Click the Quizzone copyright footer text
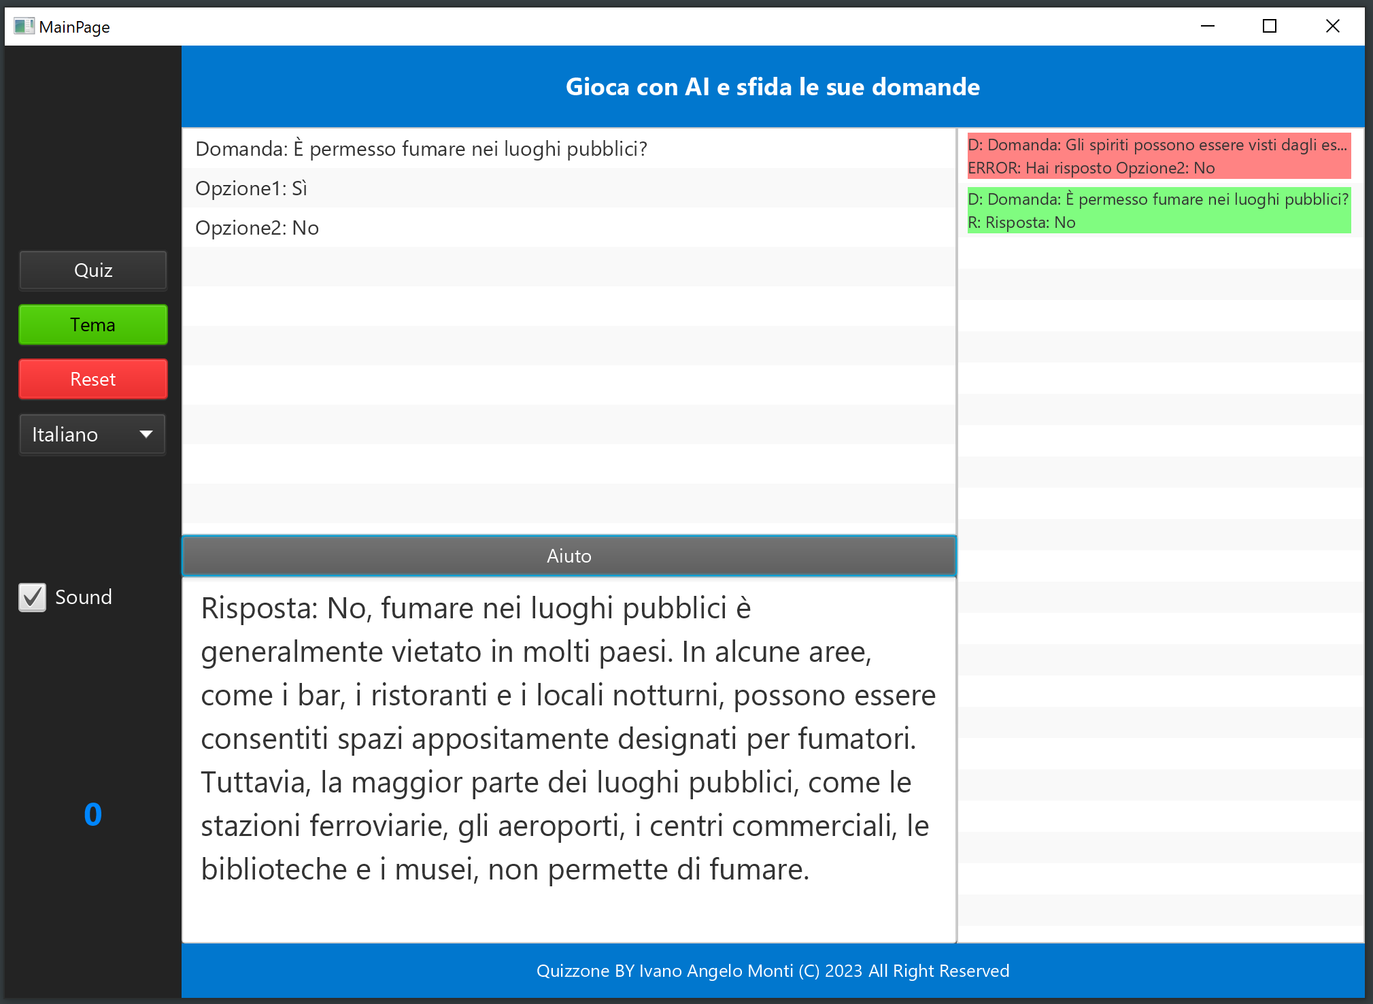 tap(773, 971)
